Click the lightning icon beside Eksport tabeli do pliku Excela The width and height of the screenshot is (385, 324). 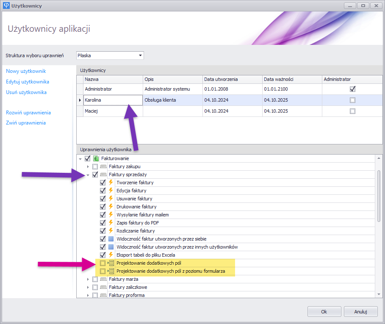coord(111,255)
